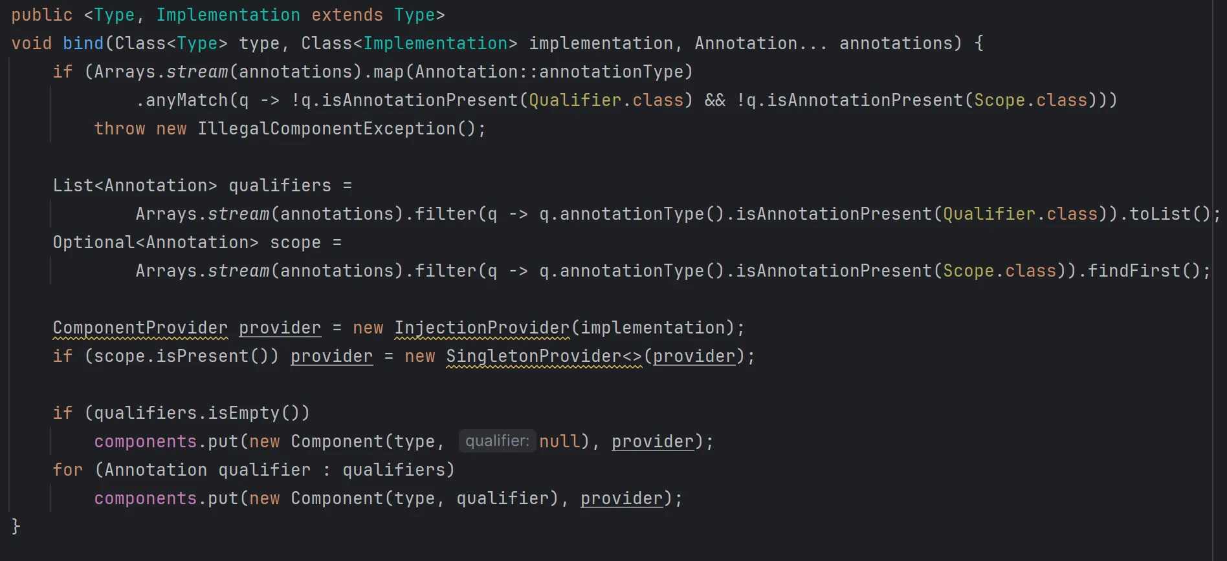This screenshot has width=1227, height=561.
Task: Click the 'qualifier:' parameter inlay hint
Action: point(497,441)
